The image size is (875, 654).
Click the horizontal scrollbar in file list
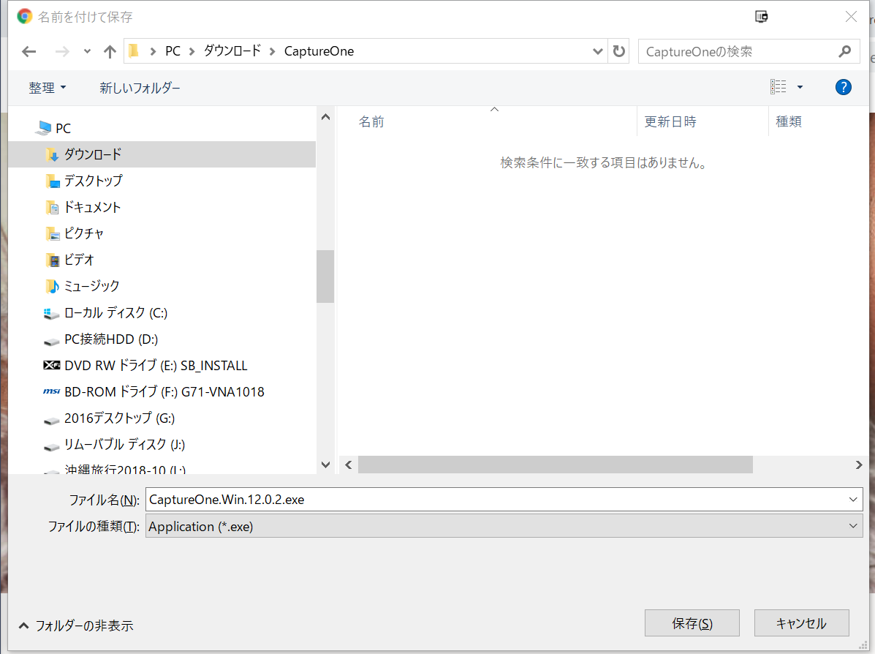point(555,465)
